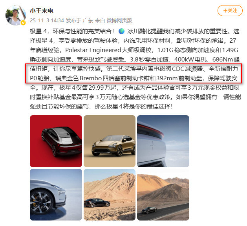This screenshot has height=226, width=247.
Task: Open the 小王来电 username link
Action: [42, 11]
